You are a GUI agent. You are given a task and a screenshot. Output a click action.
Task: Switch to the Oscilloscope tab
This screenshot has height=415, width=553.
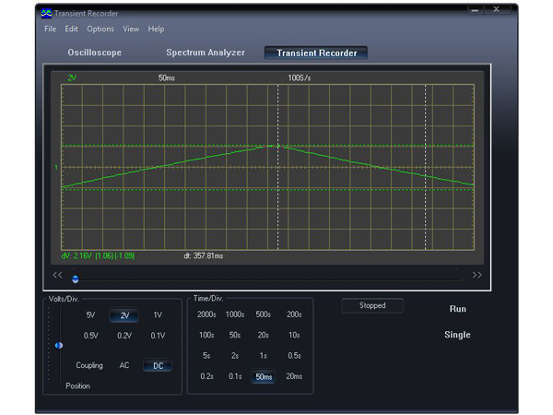point(94,53)
